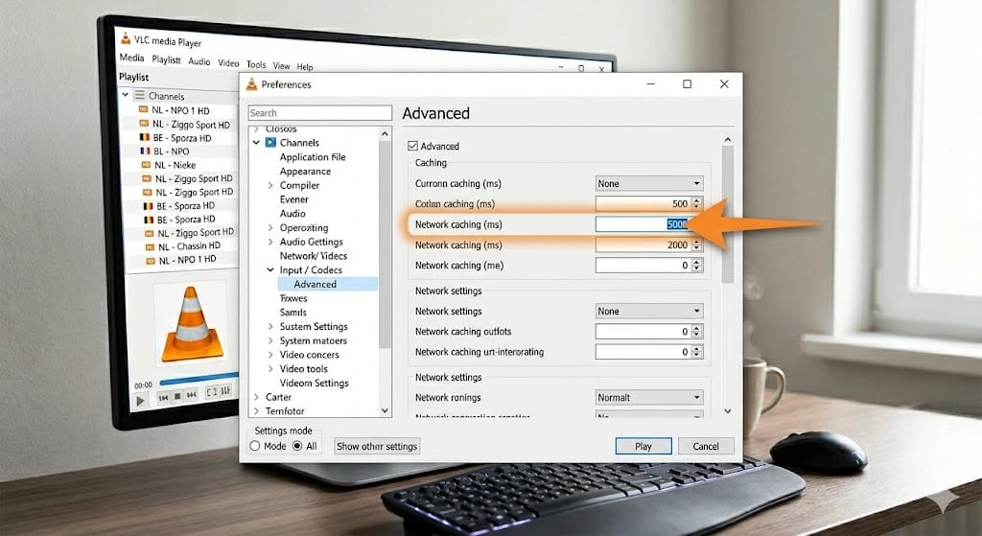Open the Media menu
This screenshot has width=982, height=536.
coord(131,57)
